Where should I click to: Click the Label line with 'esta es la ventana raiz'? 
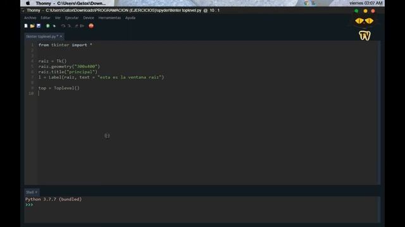point(101,77)
